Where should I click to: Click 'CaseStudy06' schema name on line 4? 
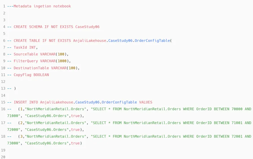87,27
